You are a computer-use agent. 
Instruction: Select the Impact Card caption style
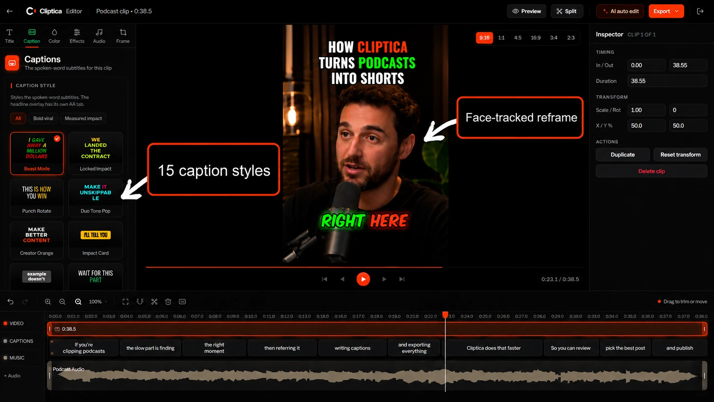(95, 240)
